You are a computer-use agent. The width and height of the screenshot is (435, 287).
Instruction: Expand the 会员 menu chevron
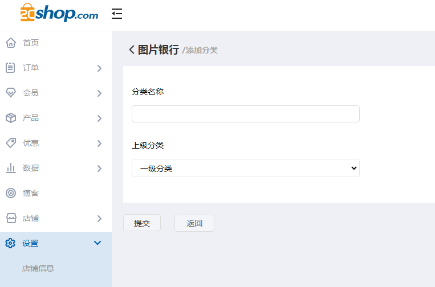coord(99,93)
